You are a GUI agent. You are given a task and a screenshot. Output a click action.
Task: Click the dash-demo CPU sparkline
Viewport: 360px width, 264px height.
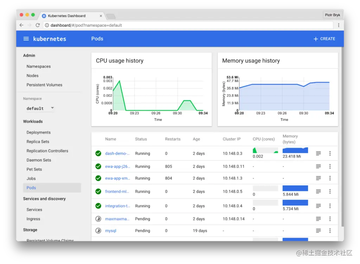pos(265,150)
